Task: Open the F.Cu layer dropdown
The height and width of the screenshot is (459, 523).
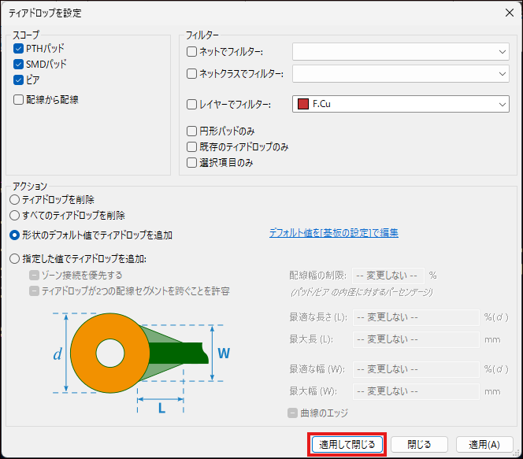Action: [401, 104]
